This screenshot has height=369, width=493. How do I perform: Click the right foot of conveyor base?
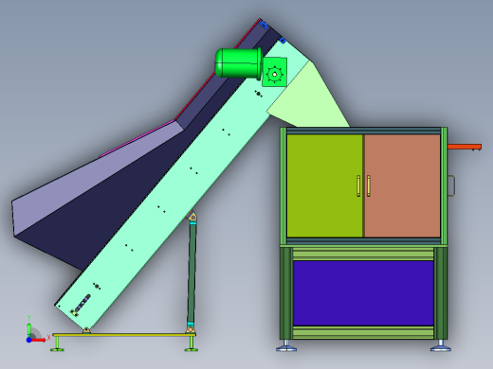[x=192, y=343]
